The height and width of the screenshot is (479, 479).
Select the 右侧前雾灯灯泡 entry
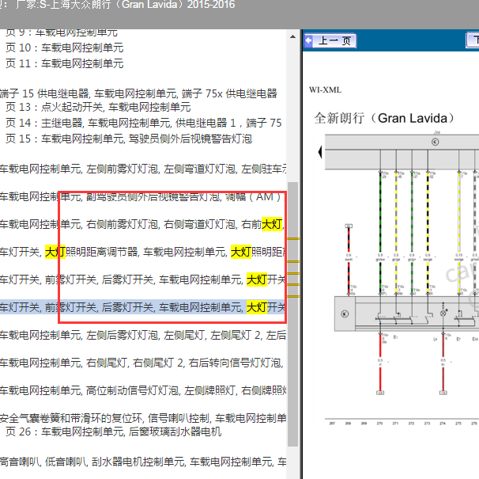coord(143,224)
